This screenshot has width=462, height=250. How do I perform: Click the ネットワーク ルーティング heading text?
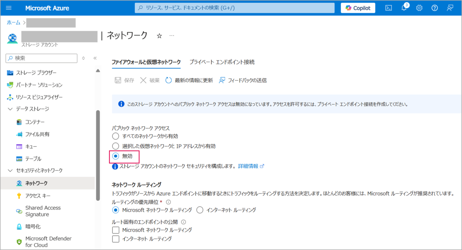[x=136, y=185]
